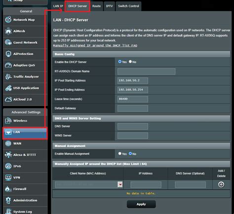Click the Apply button
This screenshot has width=234, height=214.
click(x=141, y=204)
